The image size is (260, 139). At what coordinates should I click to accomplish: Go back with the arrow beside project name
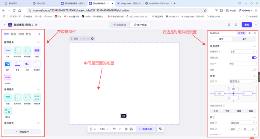click(x=5, y=25)
